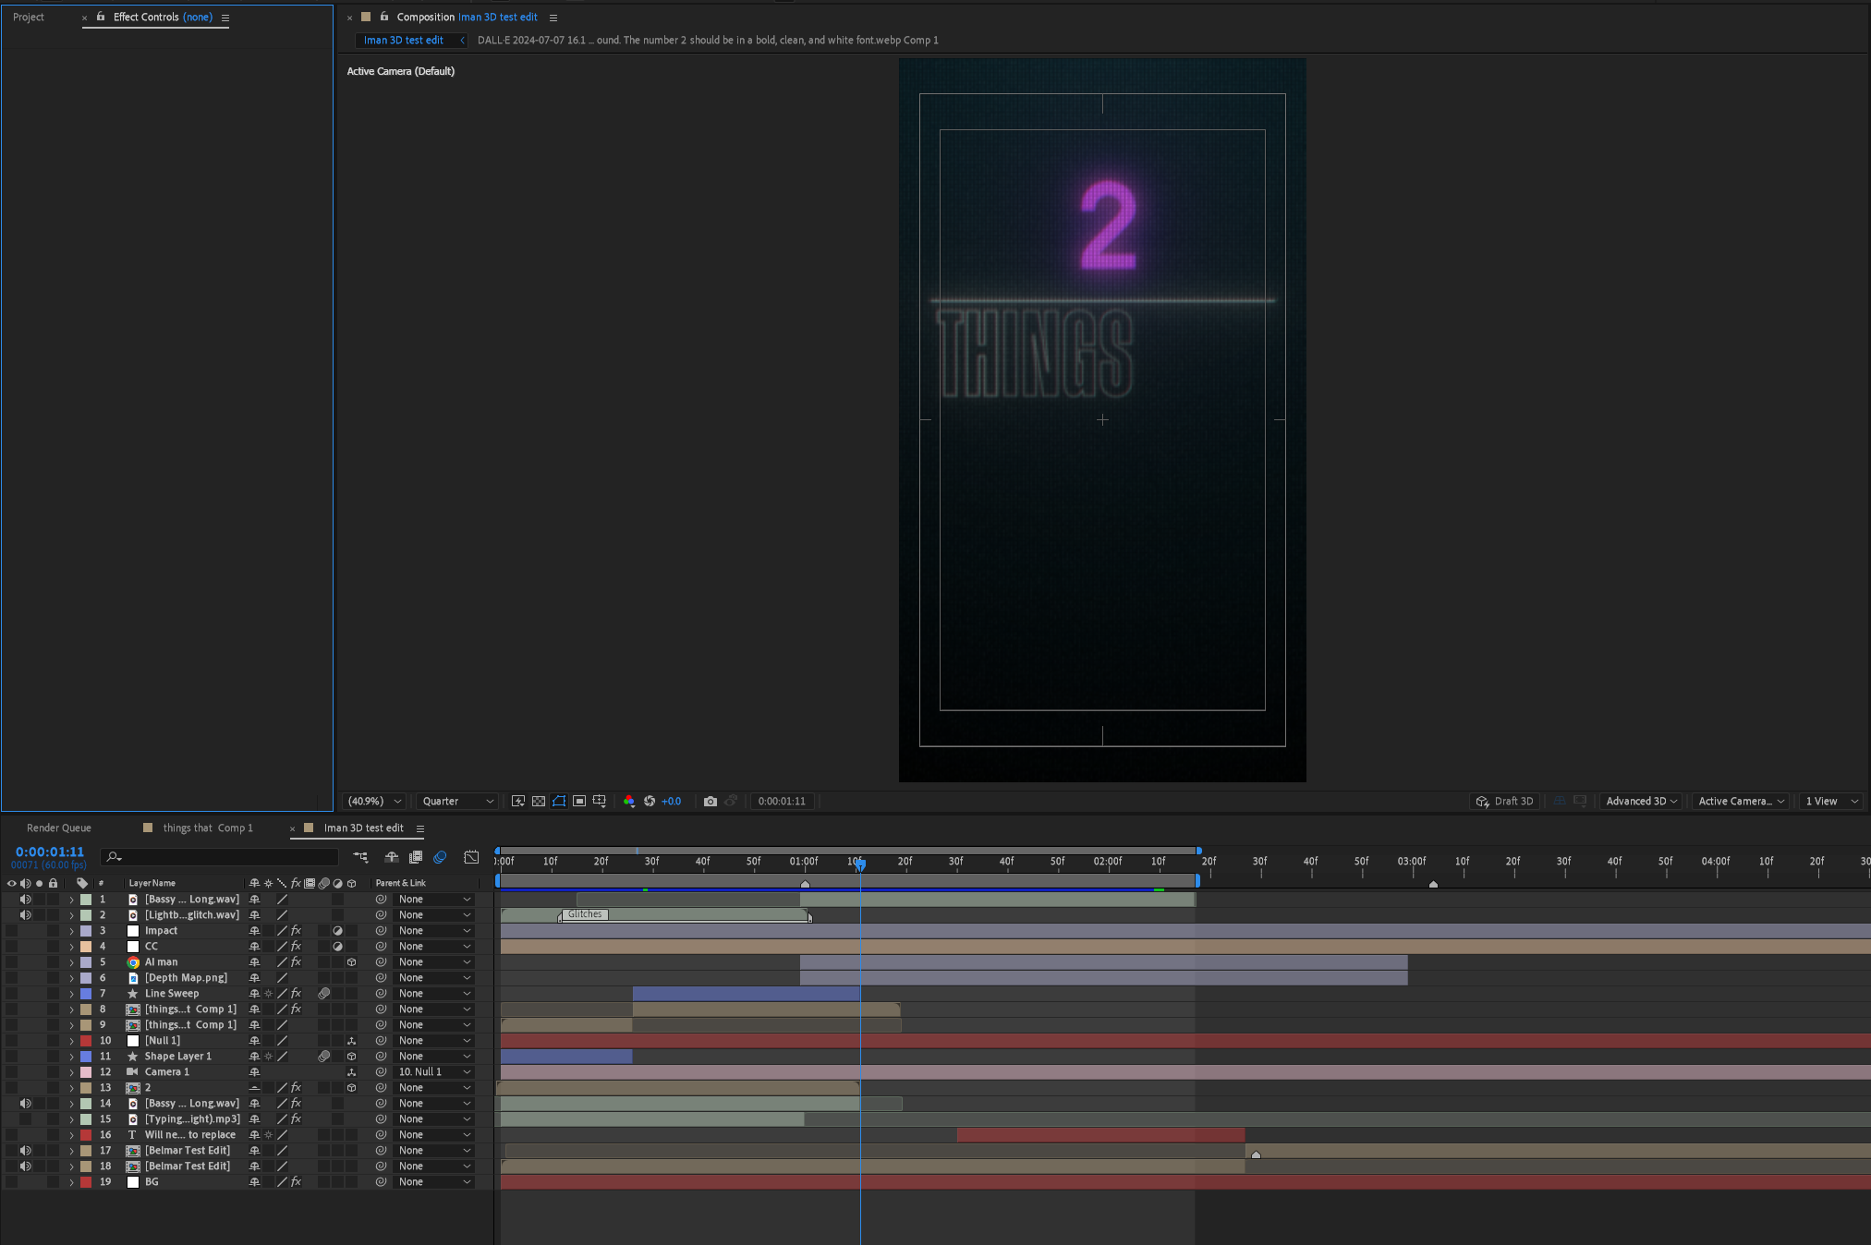
Task: Solo the Impact layer
Action: [x=39, y=930]
